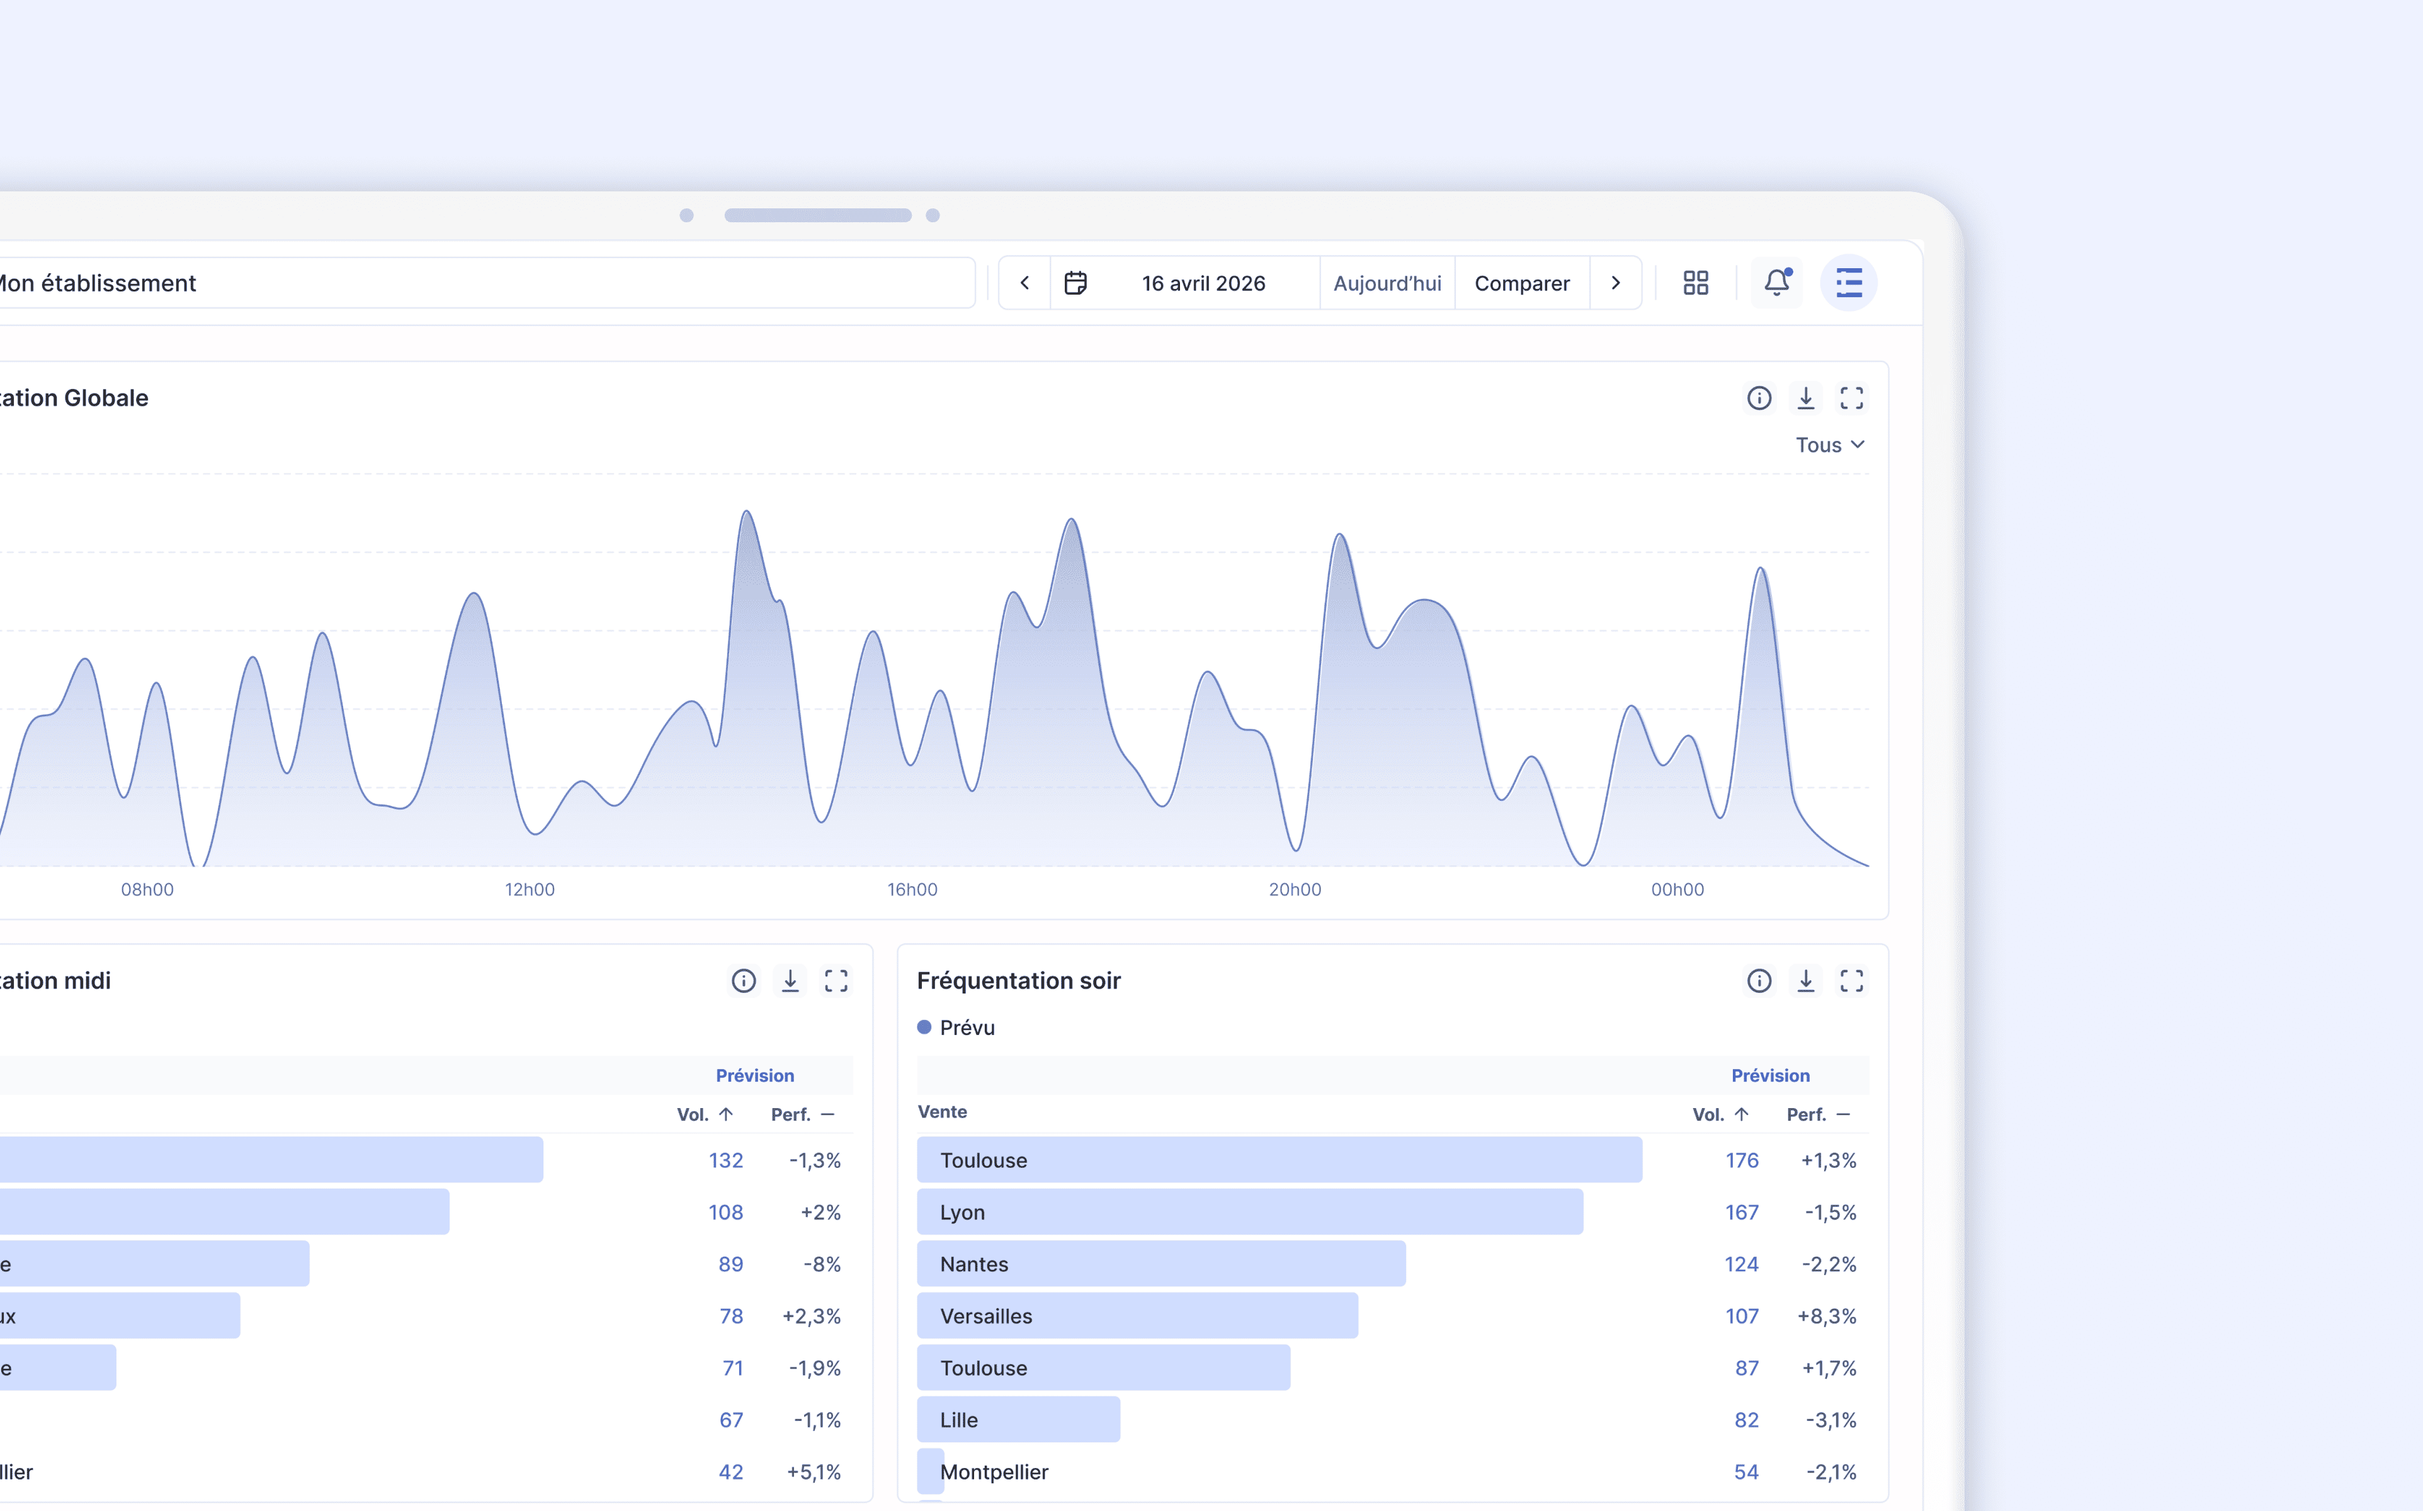Expand global chart to fullscreen
This screenshot has width=2423, height=1511.
click(1851, 399)
